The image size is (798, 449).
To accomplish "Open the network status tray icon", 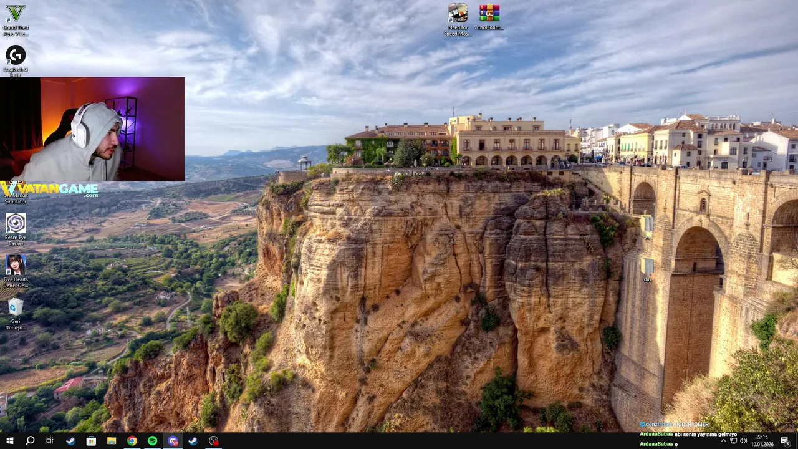I will tap(734, 441).
